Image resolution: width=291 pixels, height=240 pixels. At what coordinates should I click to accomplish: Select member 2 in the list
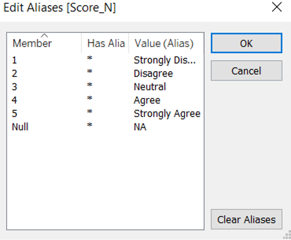point(15,73)
